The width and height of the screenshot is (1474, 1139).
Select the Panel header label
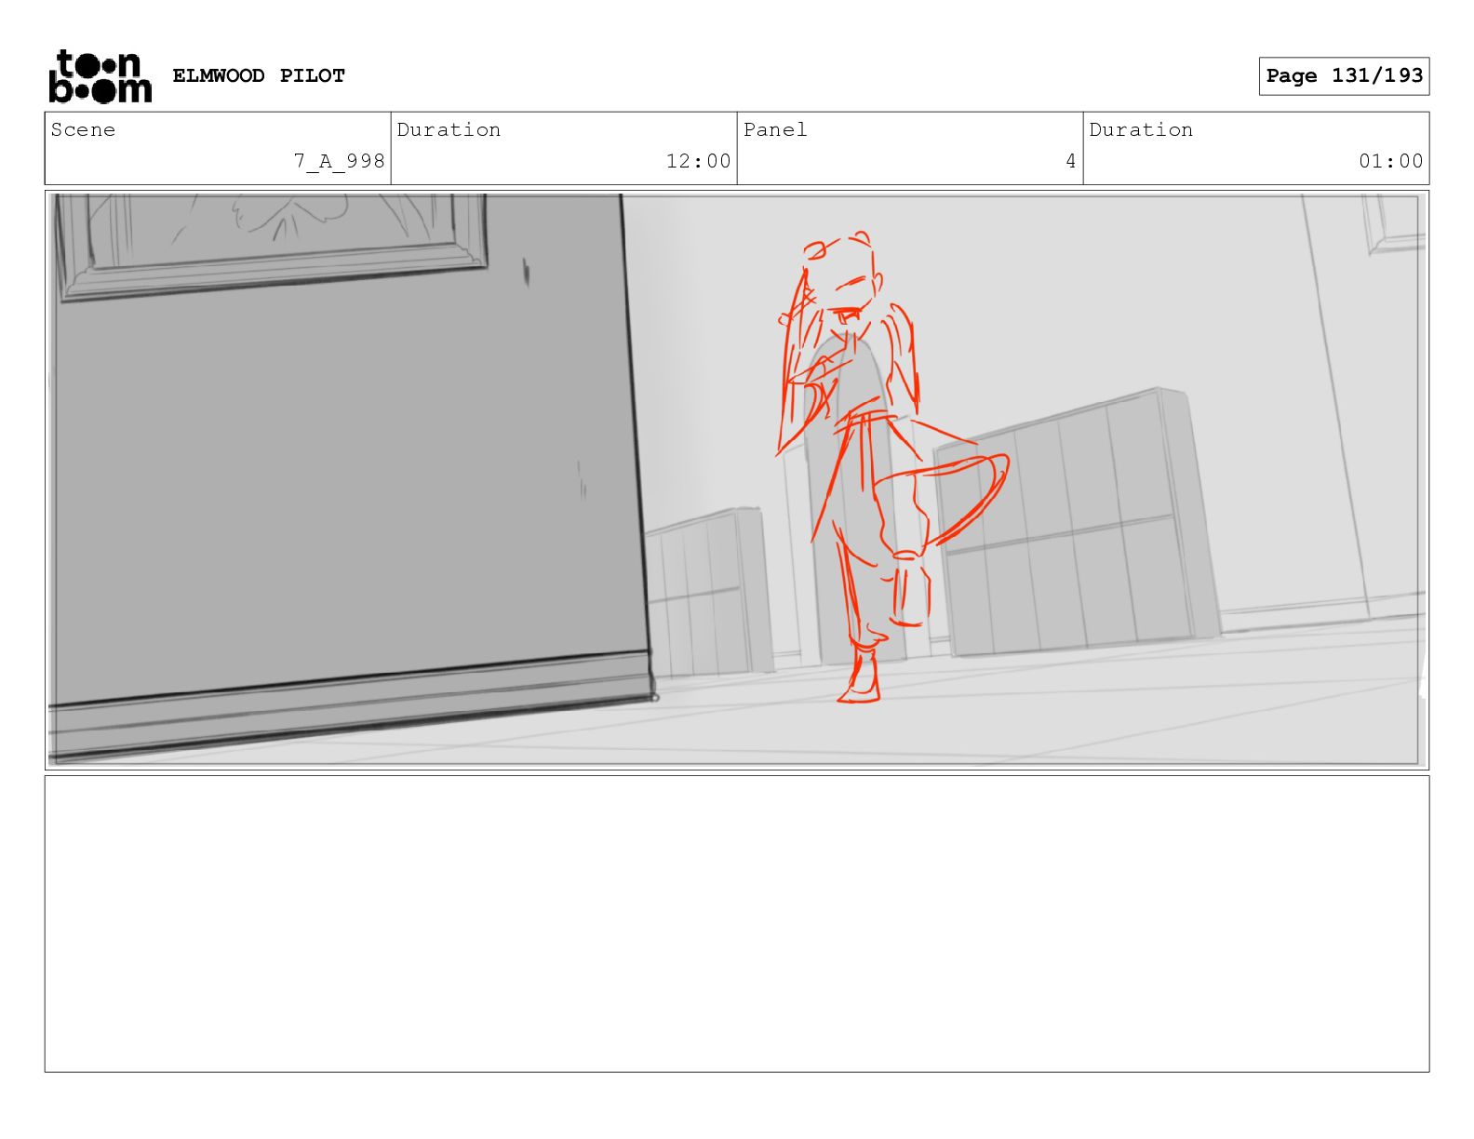[775, 129]
